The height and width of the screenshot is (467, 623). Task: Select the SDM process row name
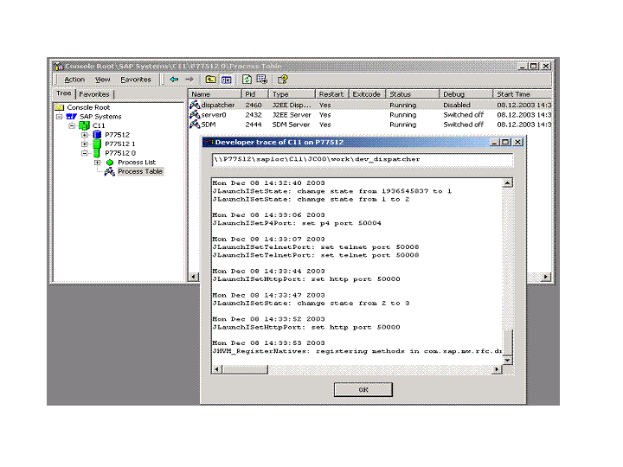click(x=209, y=125)
